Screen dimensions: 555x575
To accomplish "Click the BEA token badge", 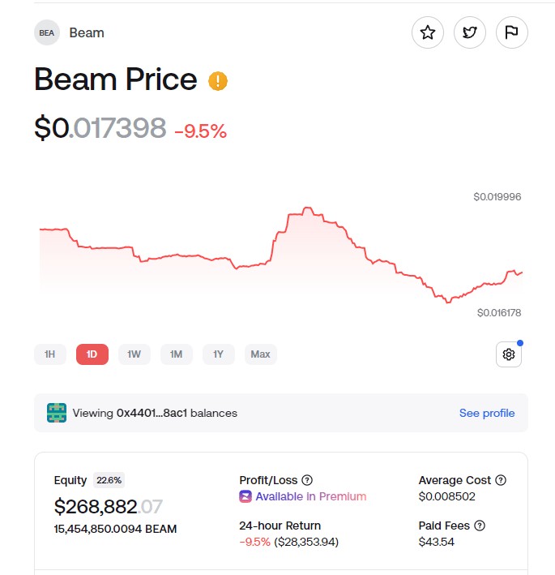I will point(47,32).
